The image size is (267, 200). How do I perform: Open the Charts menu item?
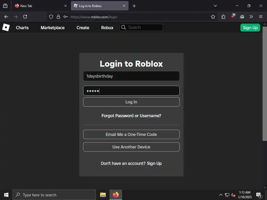22,28
